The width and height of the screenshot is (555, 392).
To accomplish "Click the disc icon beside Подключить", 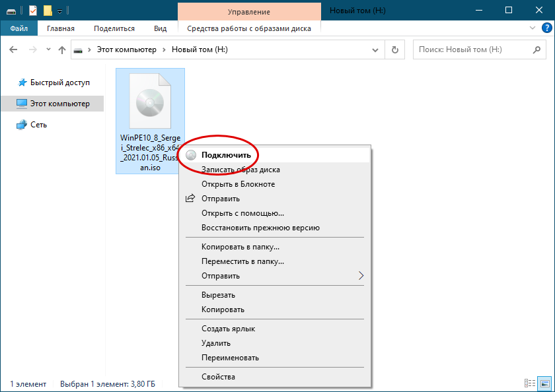I will click(x=191, y=155).
